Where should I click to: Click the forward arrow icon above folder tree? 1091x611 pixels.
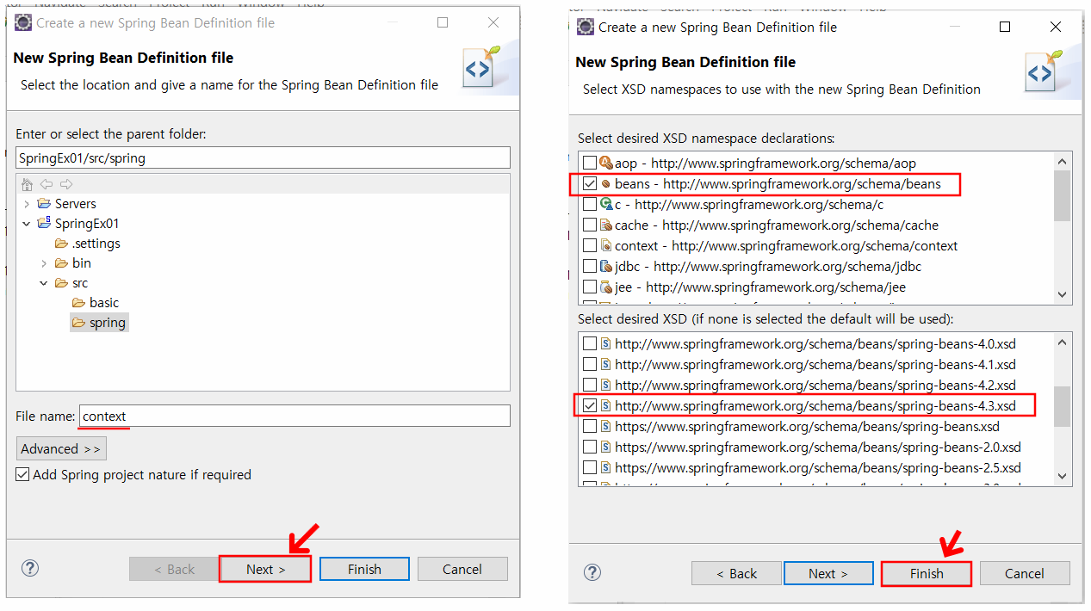[x=66, y=184]
